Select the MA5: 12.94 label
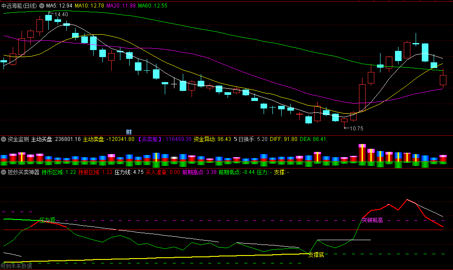The height and width of the screenshot is (270, 453). (59, 5)
